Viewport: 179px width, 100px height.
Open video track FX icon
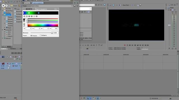click(x=13, y=57)
